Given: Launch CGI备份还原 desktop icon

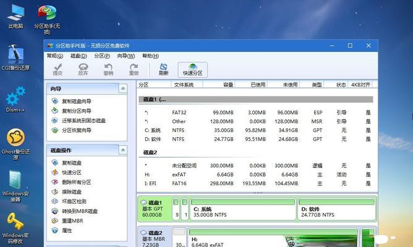Looking at the screenshot, I should click(x=15, y=57).
